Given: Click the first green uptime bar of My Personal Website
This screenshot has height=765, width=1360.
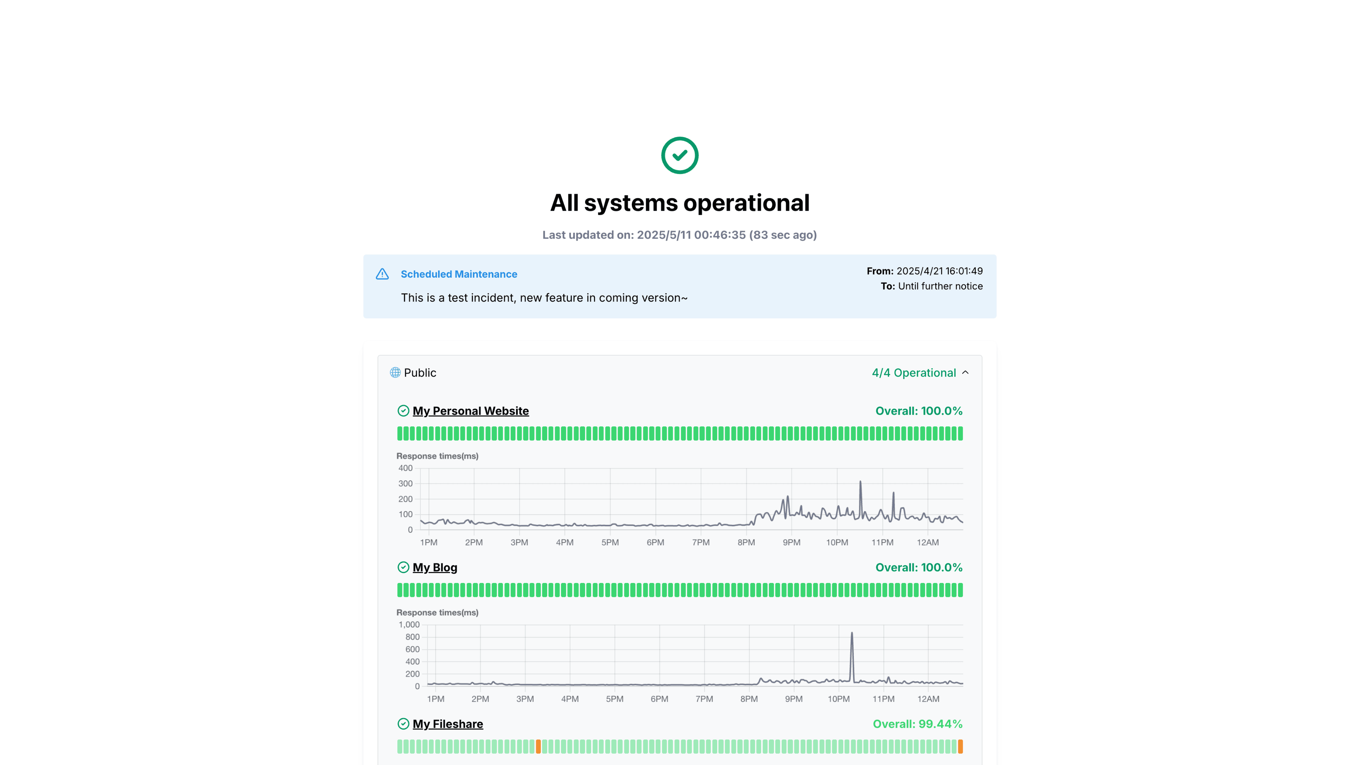Looking at the screenshot, I should pos(399,433).
